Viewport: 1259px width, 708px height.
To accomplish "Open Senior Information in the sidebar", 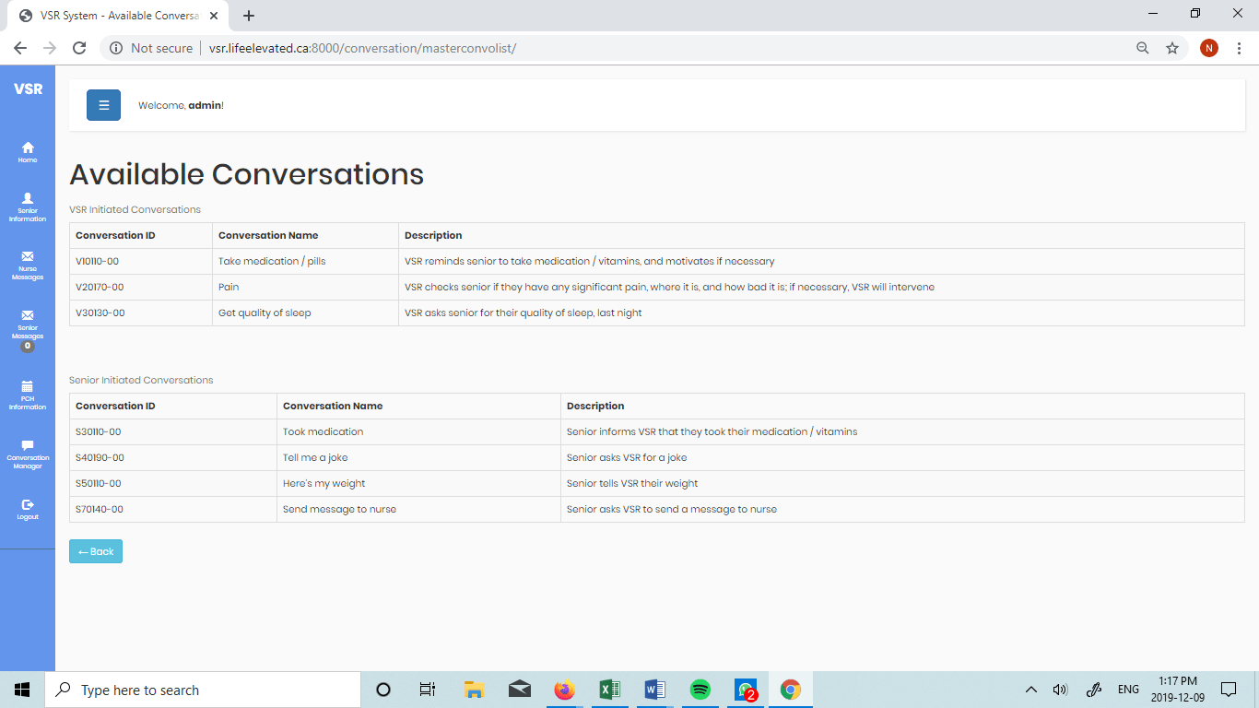I will click(28, 198).
